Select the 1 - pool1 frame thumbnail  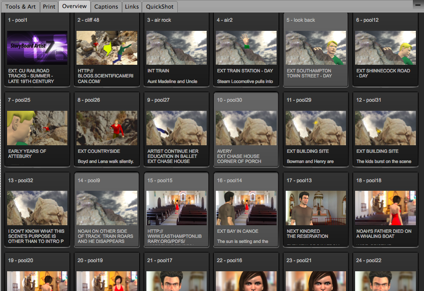tap(37, 48)
